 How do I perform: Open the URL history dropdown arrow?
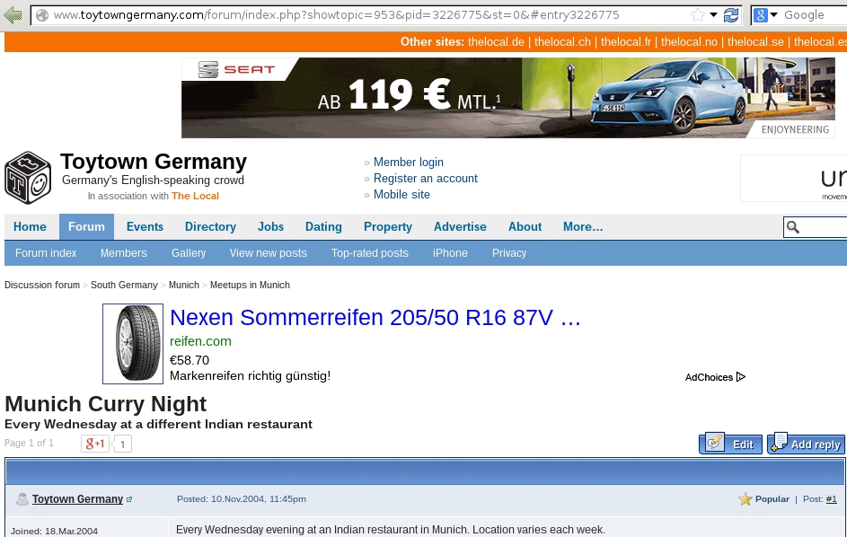(713, 15)
